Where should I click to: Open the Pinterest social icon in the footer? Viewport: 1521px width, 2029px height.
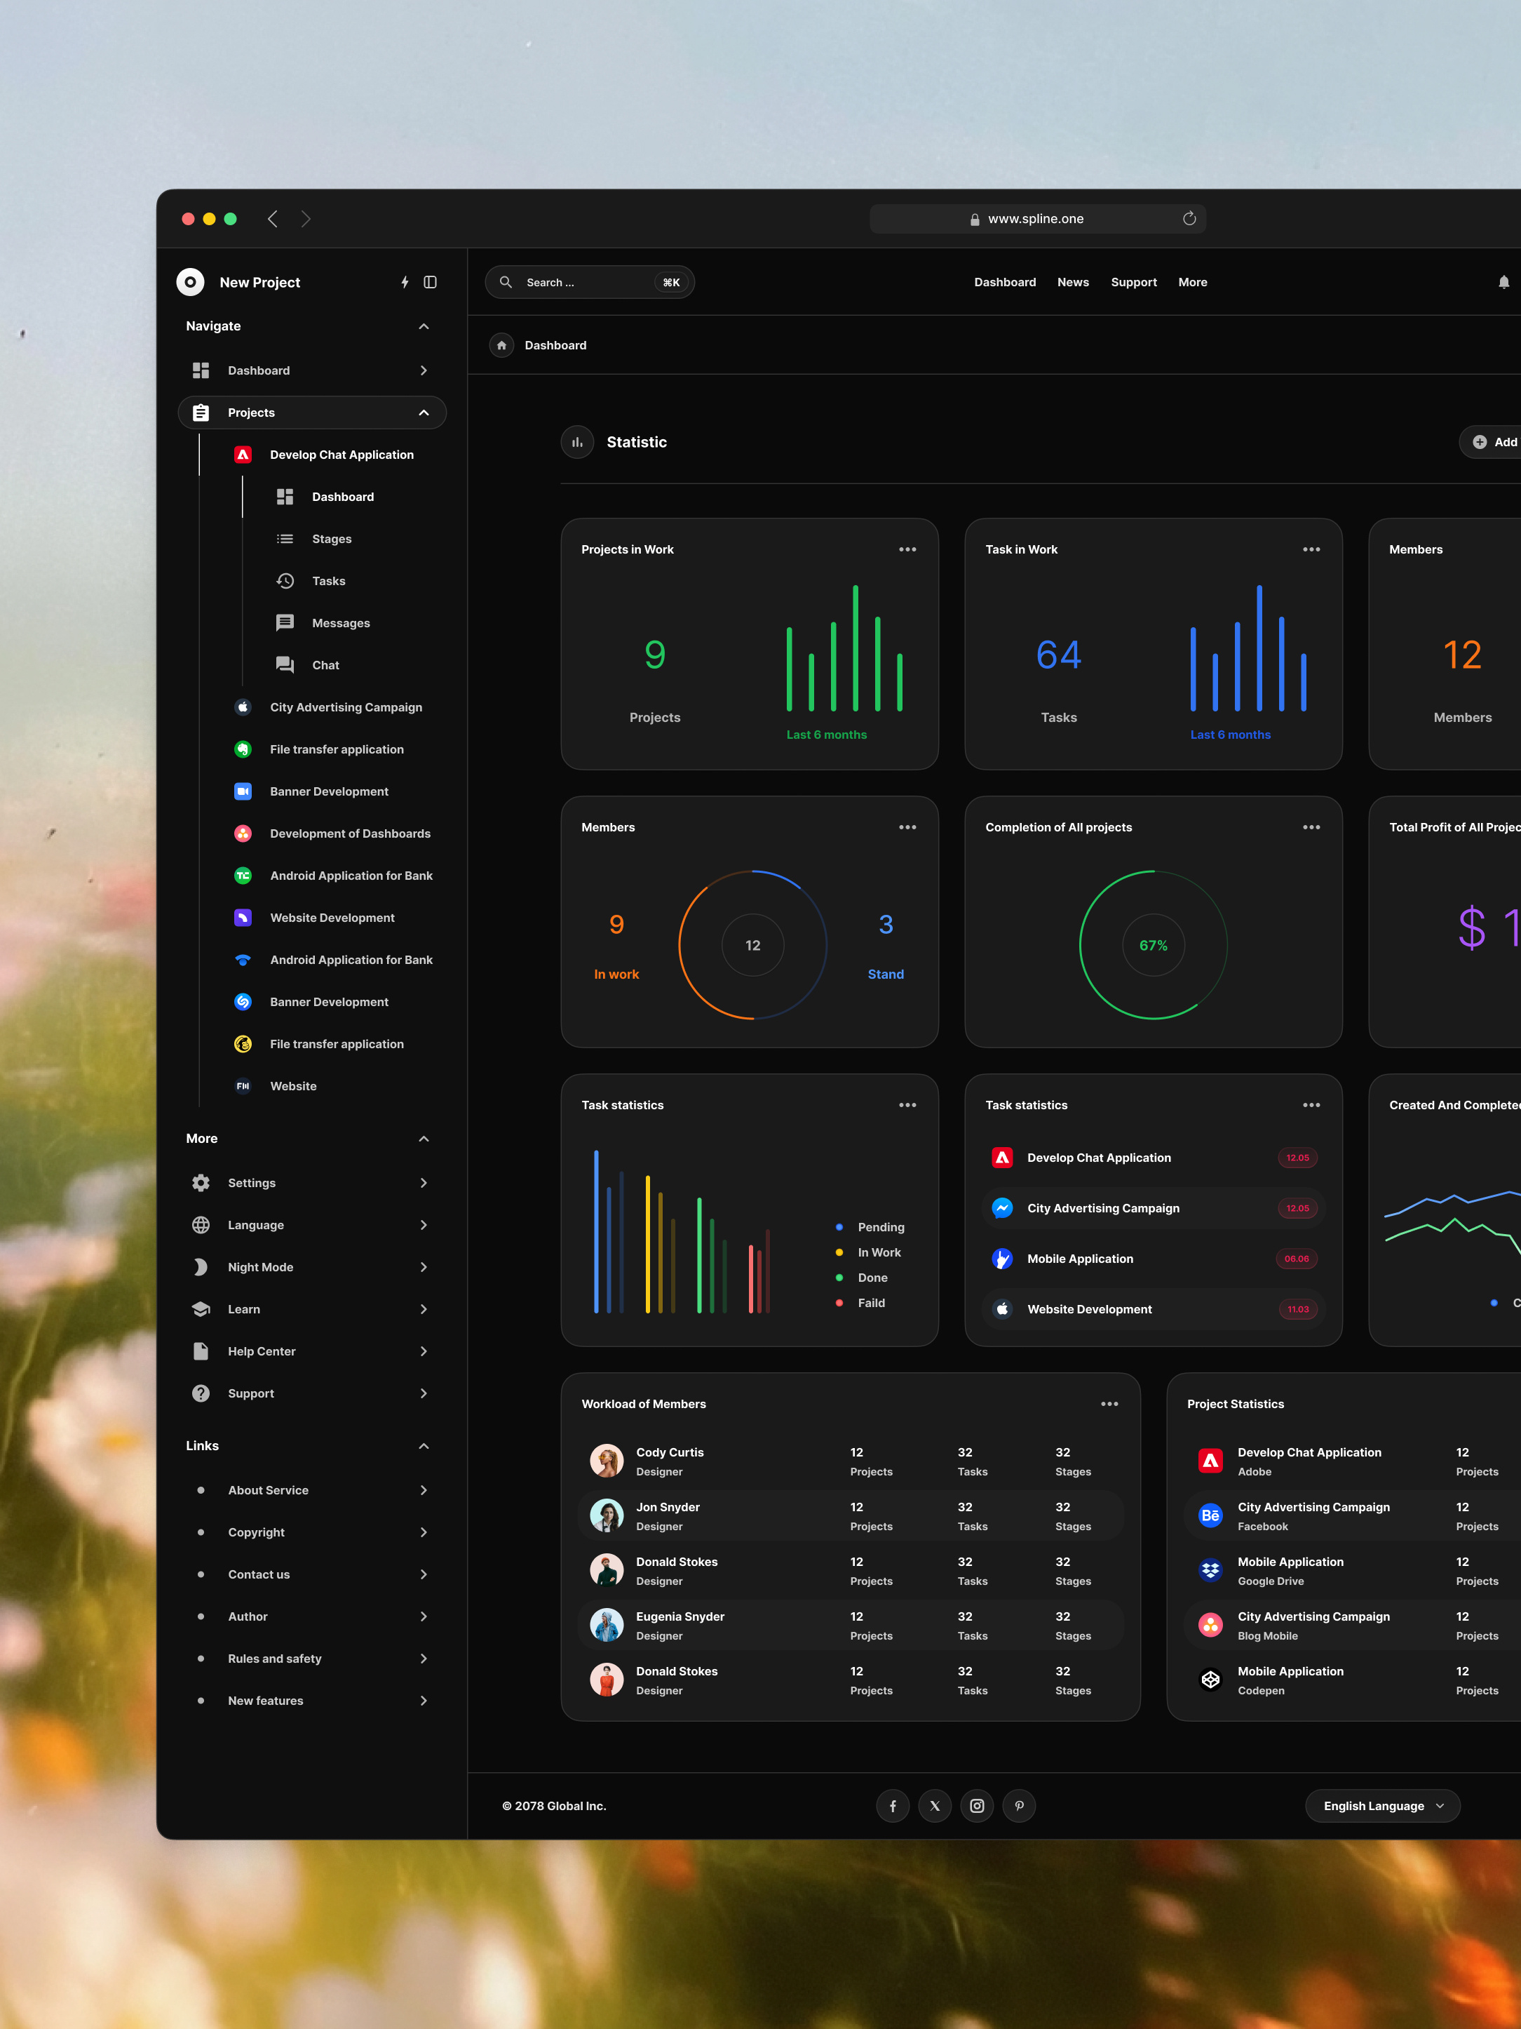[x=1020, y=1806]
